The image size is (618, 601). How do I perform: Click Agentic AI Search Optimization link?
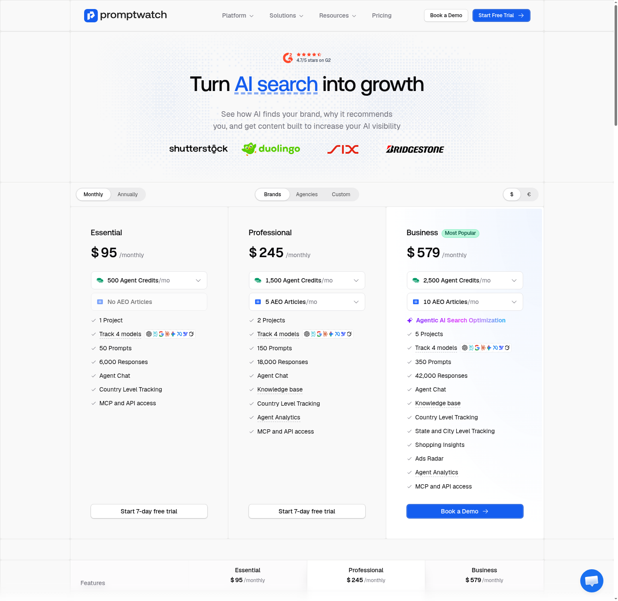[x=460, y=320]
